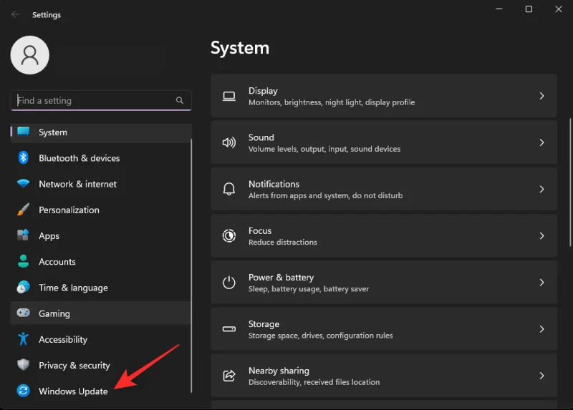Click the Display laptop icon

pos(229,96)
